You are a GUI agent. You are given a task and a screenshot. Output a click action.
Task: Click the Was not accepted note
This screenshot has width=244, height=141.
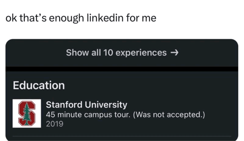[x=169, y=115]
